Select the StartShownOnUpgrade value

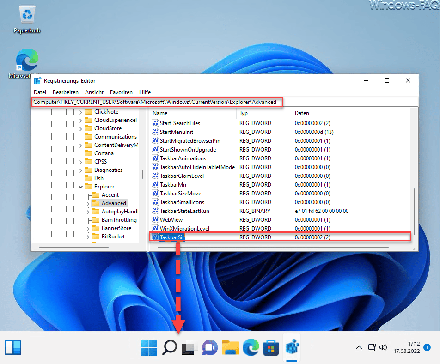pyautogui.click(x=188, y=150)
